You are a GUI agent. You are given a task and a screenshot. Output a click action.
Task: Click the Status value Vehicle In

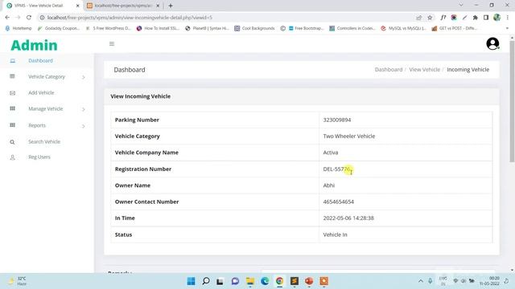[x=335, y=234]
